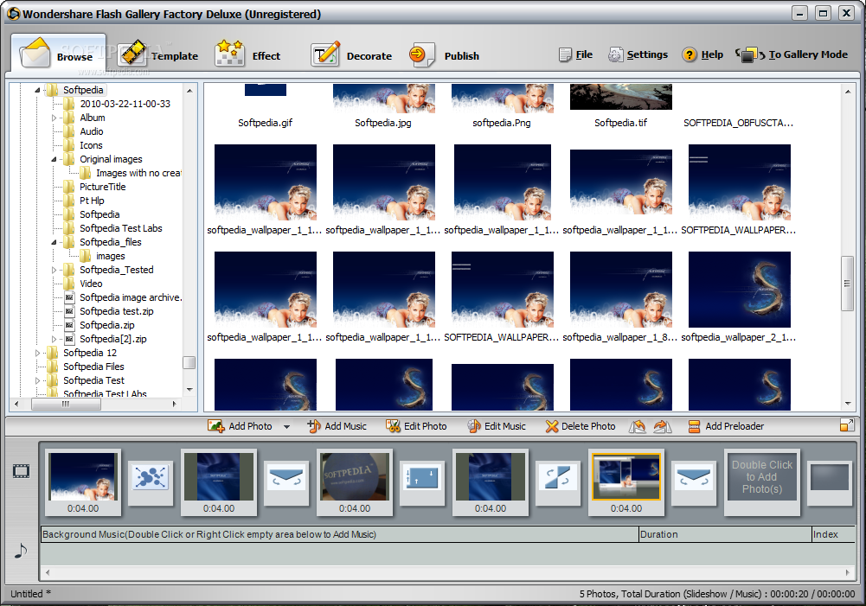Click Add Music in the toolbar

[337, 426]
